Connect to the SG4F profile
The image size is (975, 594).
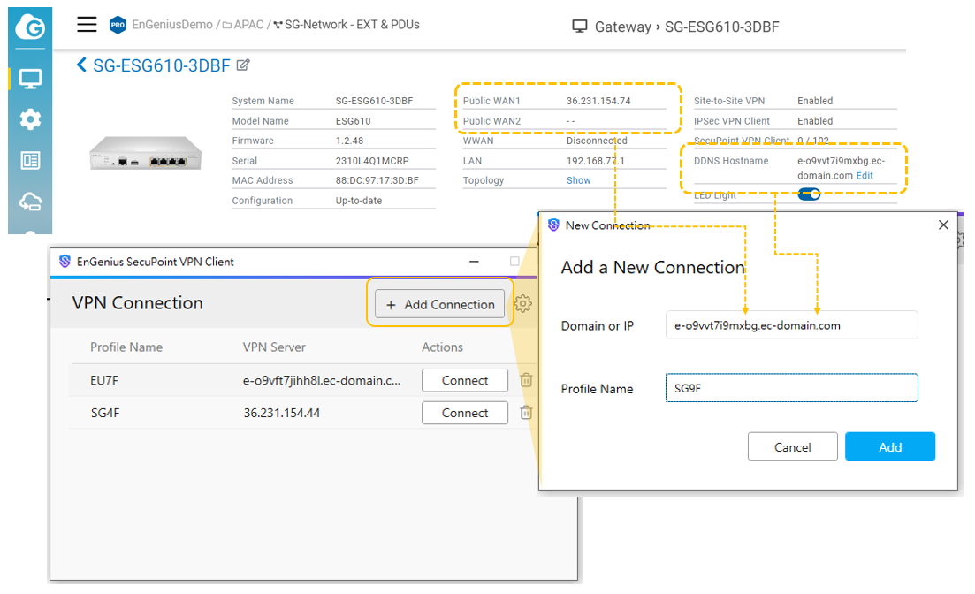pos(465,413)
